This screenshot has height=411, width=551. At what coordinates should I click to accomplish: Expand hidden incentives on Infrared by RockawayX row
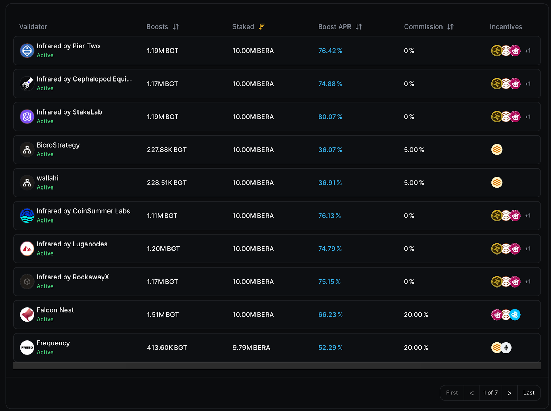pyautogui.click(x=528, y=281)
